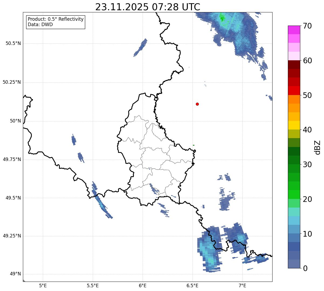
Task: Click the 20 tick on the colorbar
Action: click(x=308, y=199)
